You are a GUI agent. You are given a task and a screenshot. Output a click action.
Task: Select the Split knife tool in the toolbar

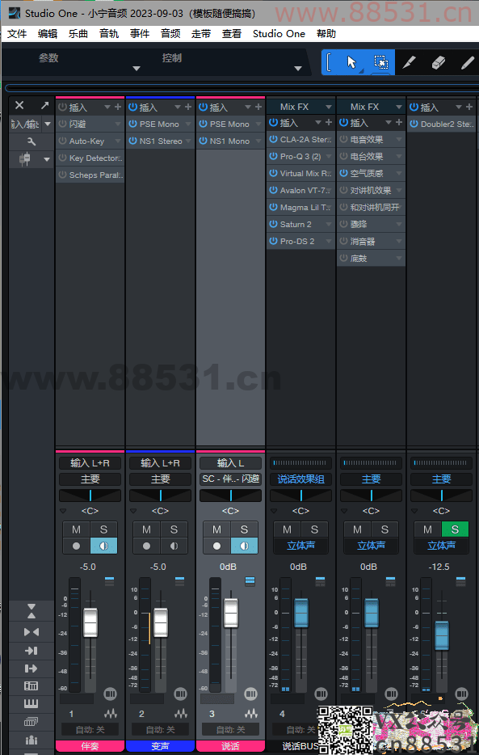pyautogui.click(x=409, y=62)
